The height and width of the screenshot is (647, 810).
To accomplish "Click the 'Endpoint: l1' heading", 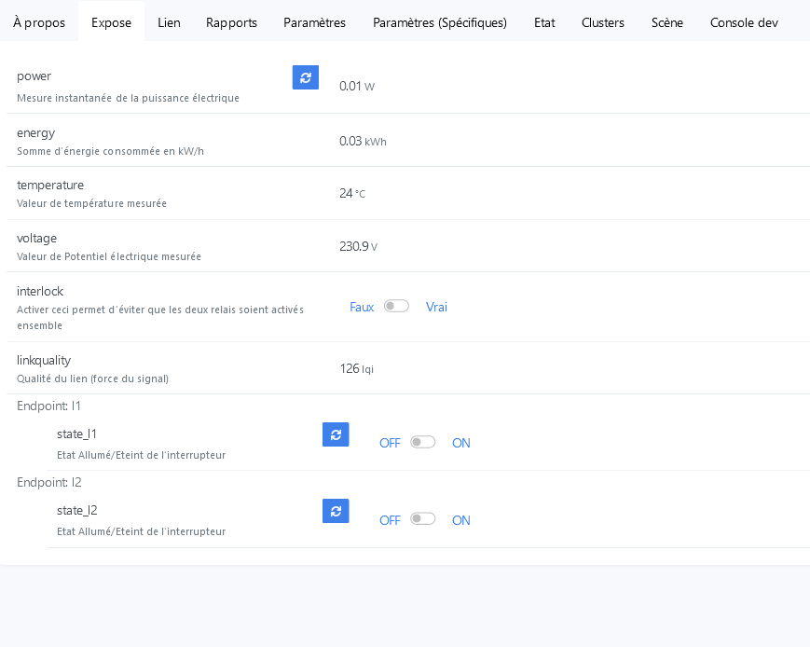I will (48, 406).
